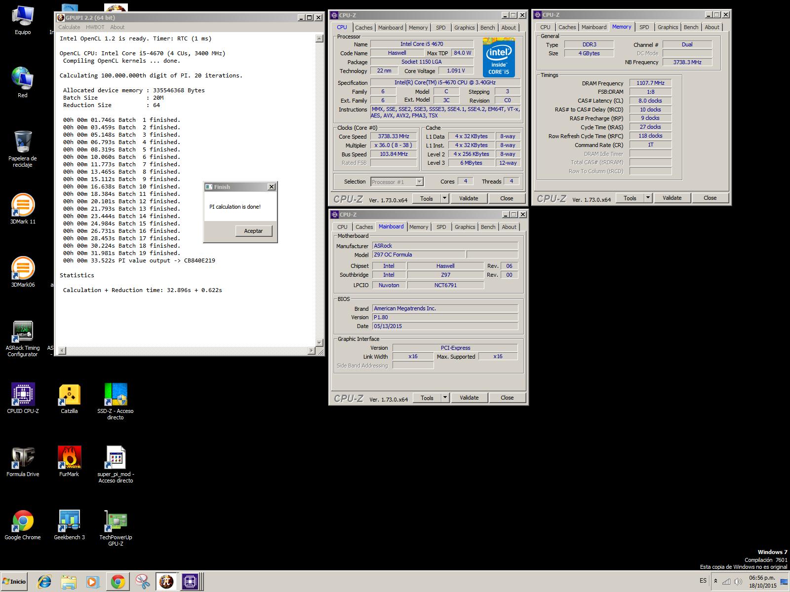
Task: Expand Tools dropdown arrow in Mainboard window
Action: (x=445, y=398)
